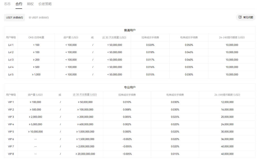Select the Lvl 1 row label
This screenshot has width=263, height=159.
click(x=11, y=45)
